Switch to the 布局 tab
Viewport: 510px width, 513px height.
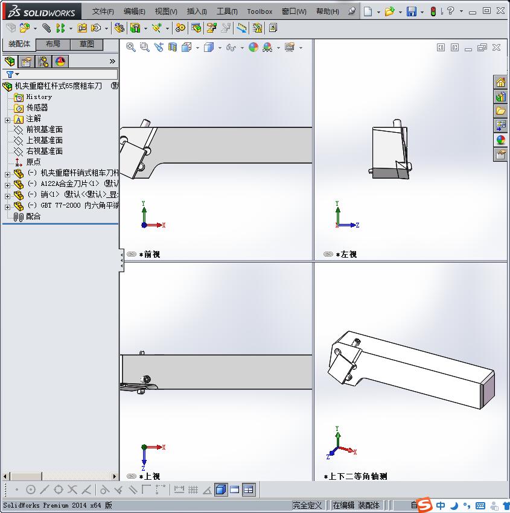[x=53, y=44]
